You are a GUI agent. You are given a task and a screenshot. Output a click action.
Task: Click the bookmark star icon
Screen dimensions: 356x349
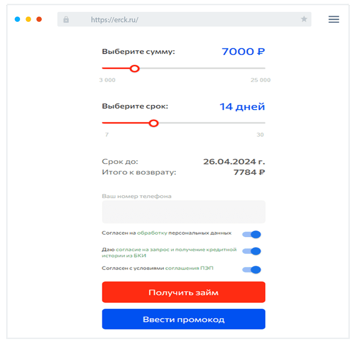point(304,19)
